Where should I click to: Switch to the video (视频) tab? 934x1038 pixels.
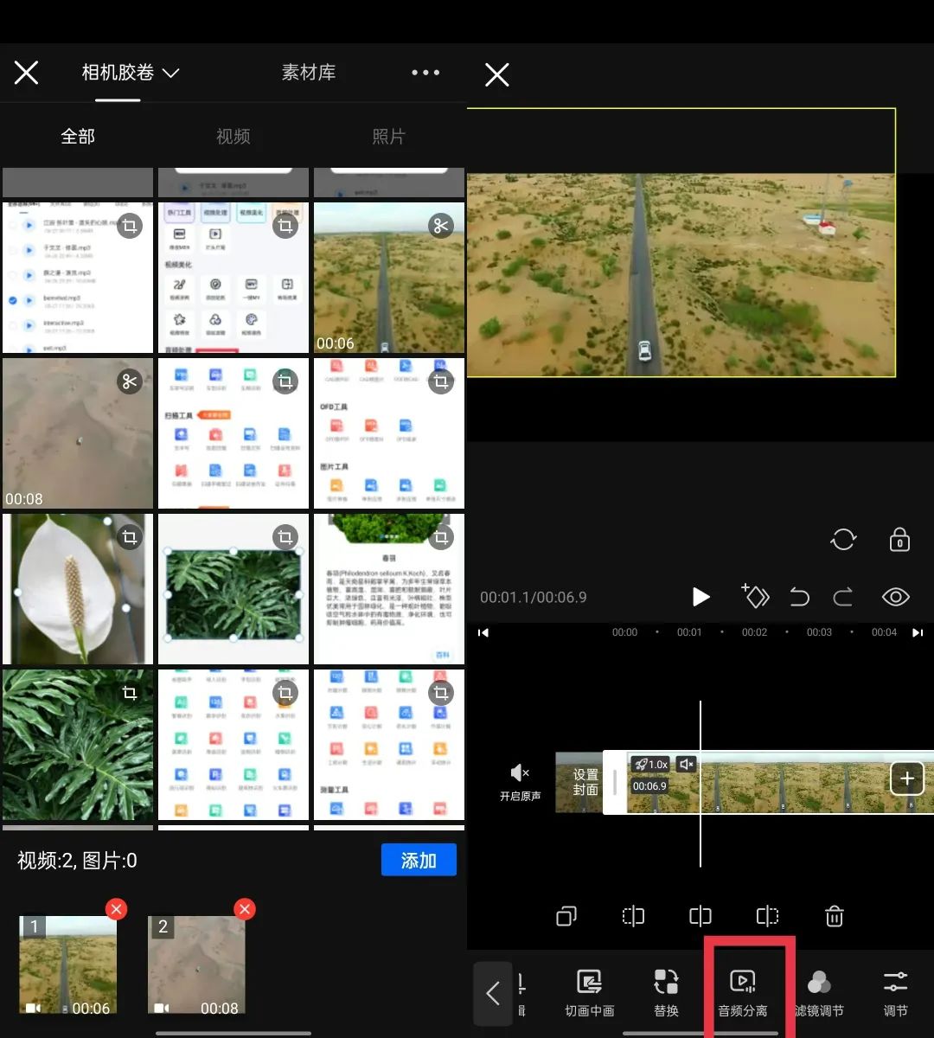pos(233,137)
